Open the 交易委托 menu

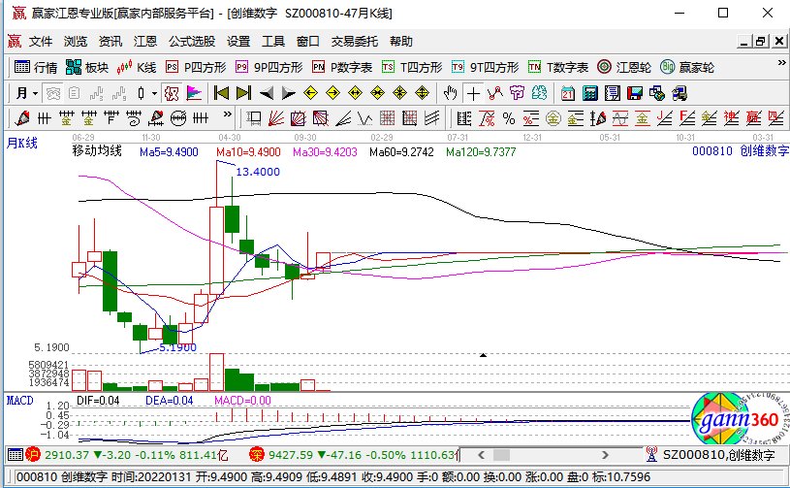point(355,42)
